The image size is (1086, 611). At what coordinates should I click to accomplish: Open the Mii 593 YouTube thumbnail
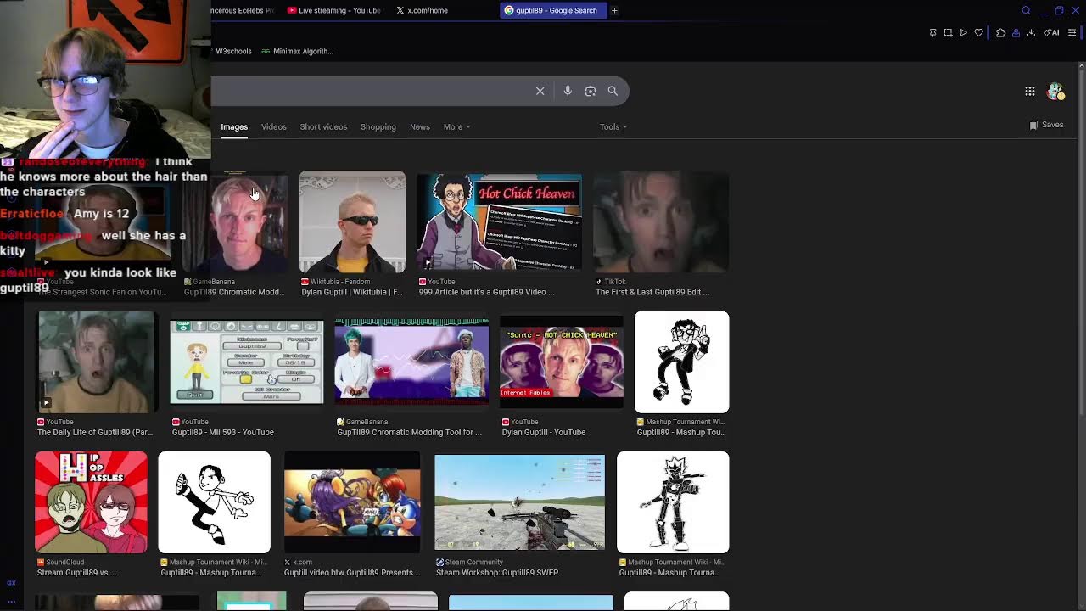point(247,362)
